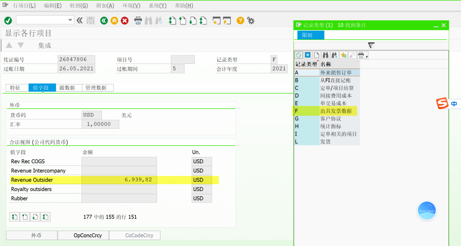Click the previous item up triangle

tap(9, 45)
